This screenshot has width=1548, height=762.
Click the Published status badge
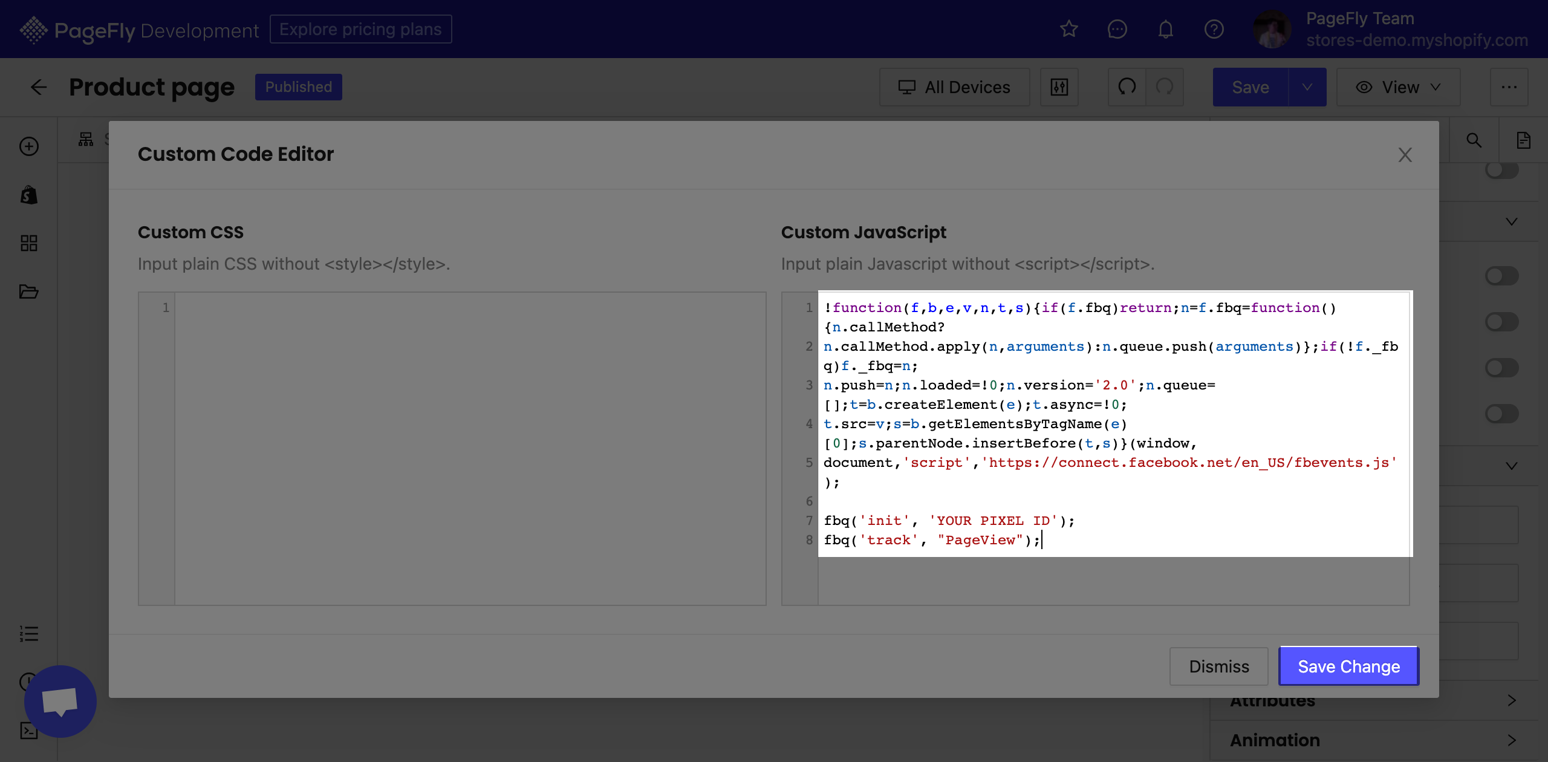(298, 87)
